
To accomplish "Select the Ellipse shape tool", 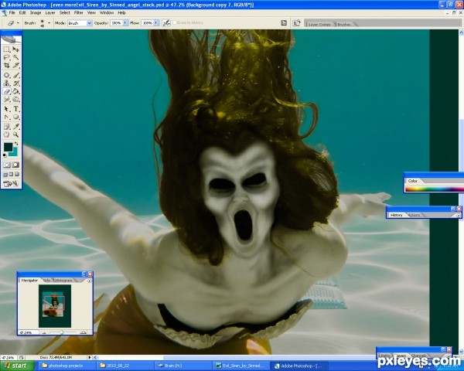I will 16,117.
